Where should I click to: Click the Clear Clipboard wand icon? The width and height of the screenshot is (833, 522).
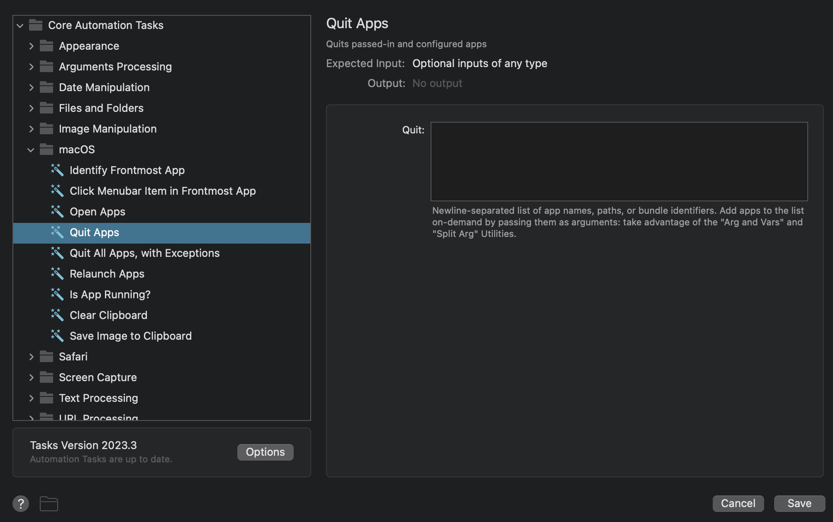[x=57, y=315]
